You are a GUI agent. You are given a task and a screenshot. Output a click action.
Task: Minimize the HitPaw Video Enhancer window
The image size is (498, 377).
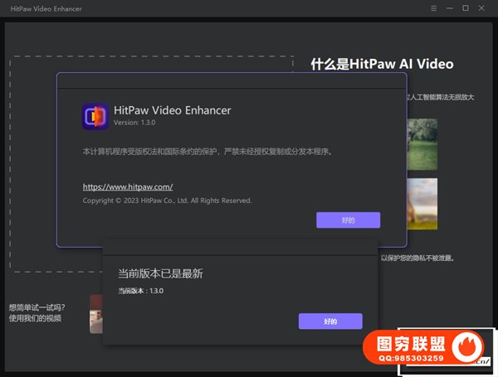tap(450, 8)
